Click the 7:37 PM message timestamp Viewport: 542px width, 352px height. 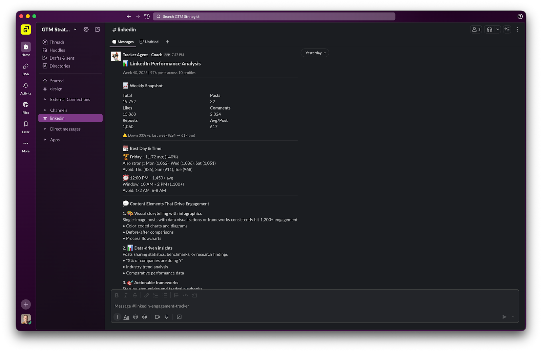click(x=178, y=55)
